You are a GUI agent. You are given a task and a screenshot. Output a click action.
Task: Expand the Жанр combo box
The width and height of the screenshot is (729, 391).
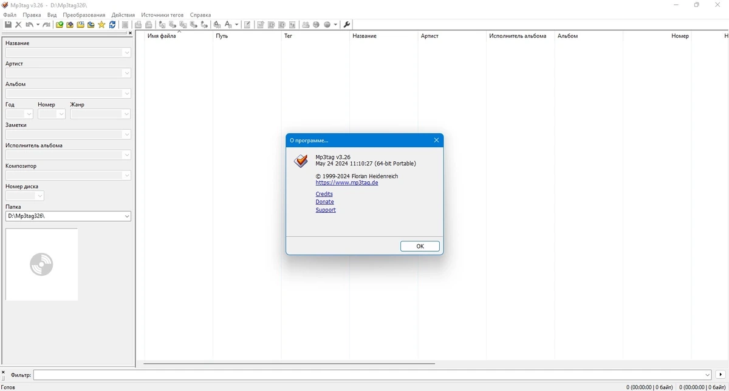(x=126, y=114)
